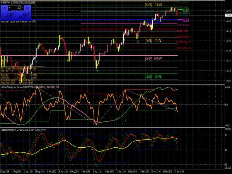The image size is (232, 174).
Task: Click the 6 Sep 12:00 time axis label
Action: click(x=97, y=172)
